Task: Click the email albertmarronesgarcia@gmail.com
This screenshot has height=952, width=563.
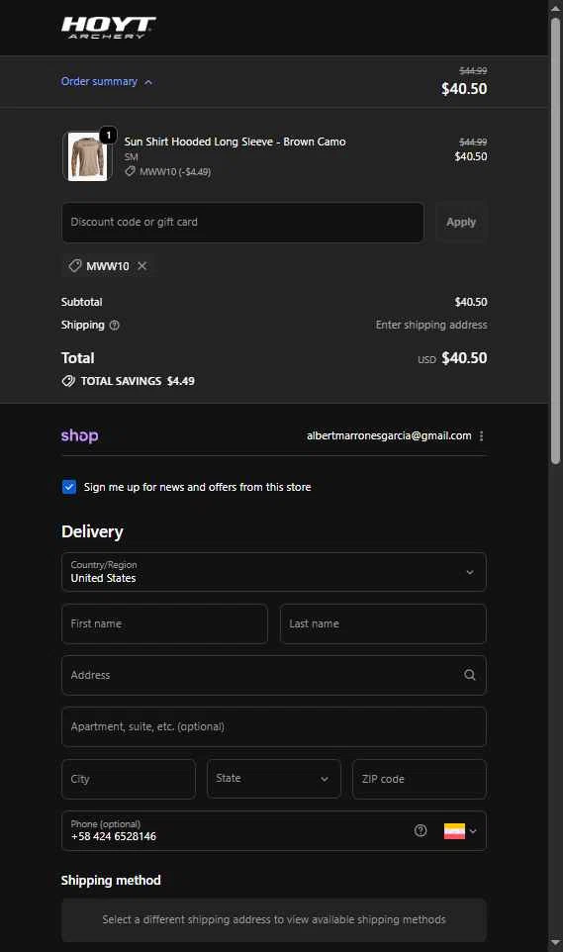Action: 389,436
